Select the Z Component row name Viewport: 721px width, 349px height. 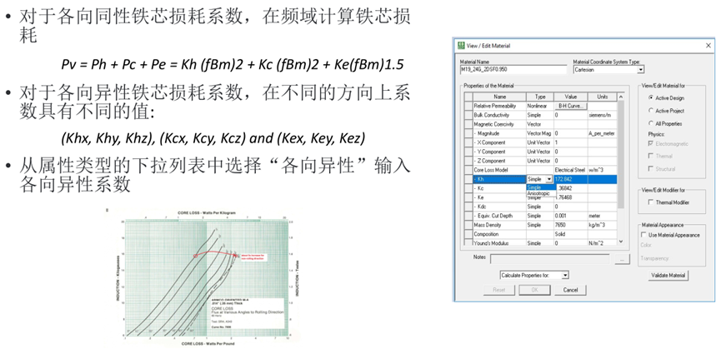(x=499, y=162)
